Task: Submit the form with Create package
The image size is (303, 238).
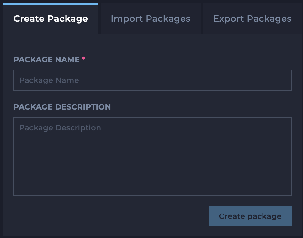Action: point(250,216)
